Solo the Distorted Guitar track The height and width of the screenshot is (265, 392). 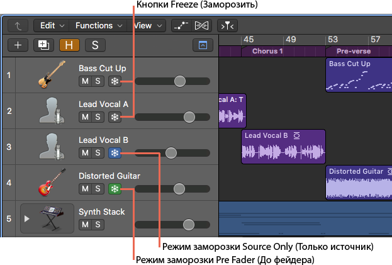[x=98, y=189]
